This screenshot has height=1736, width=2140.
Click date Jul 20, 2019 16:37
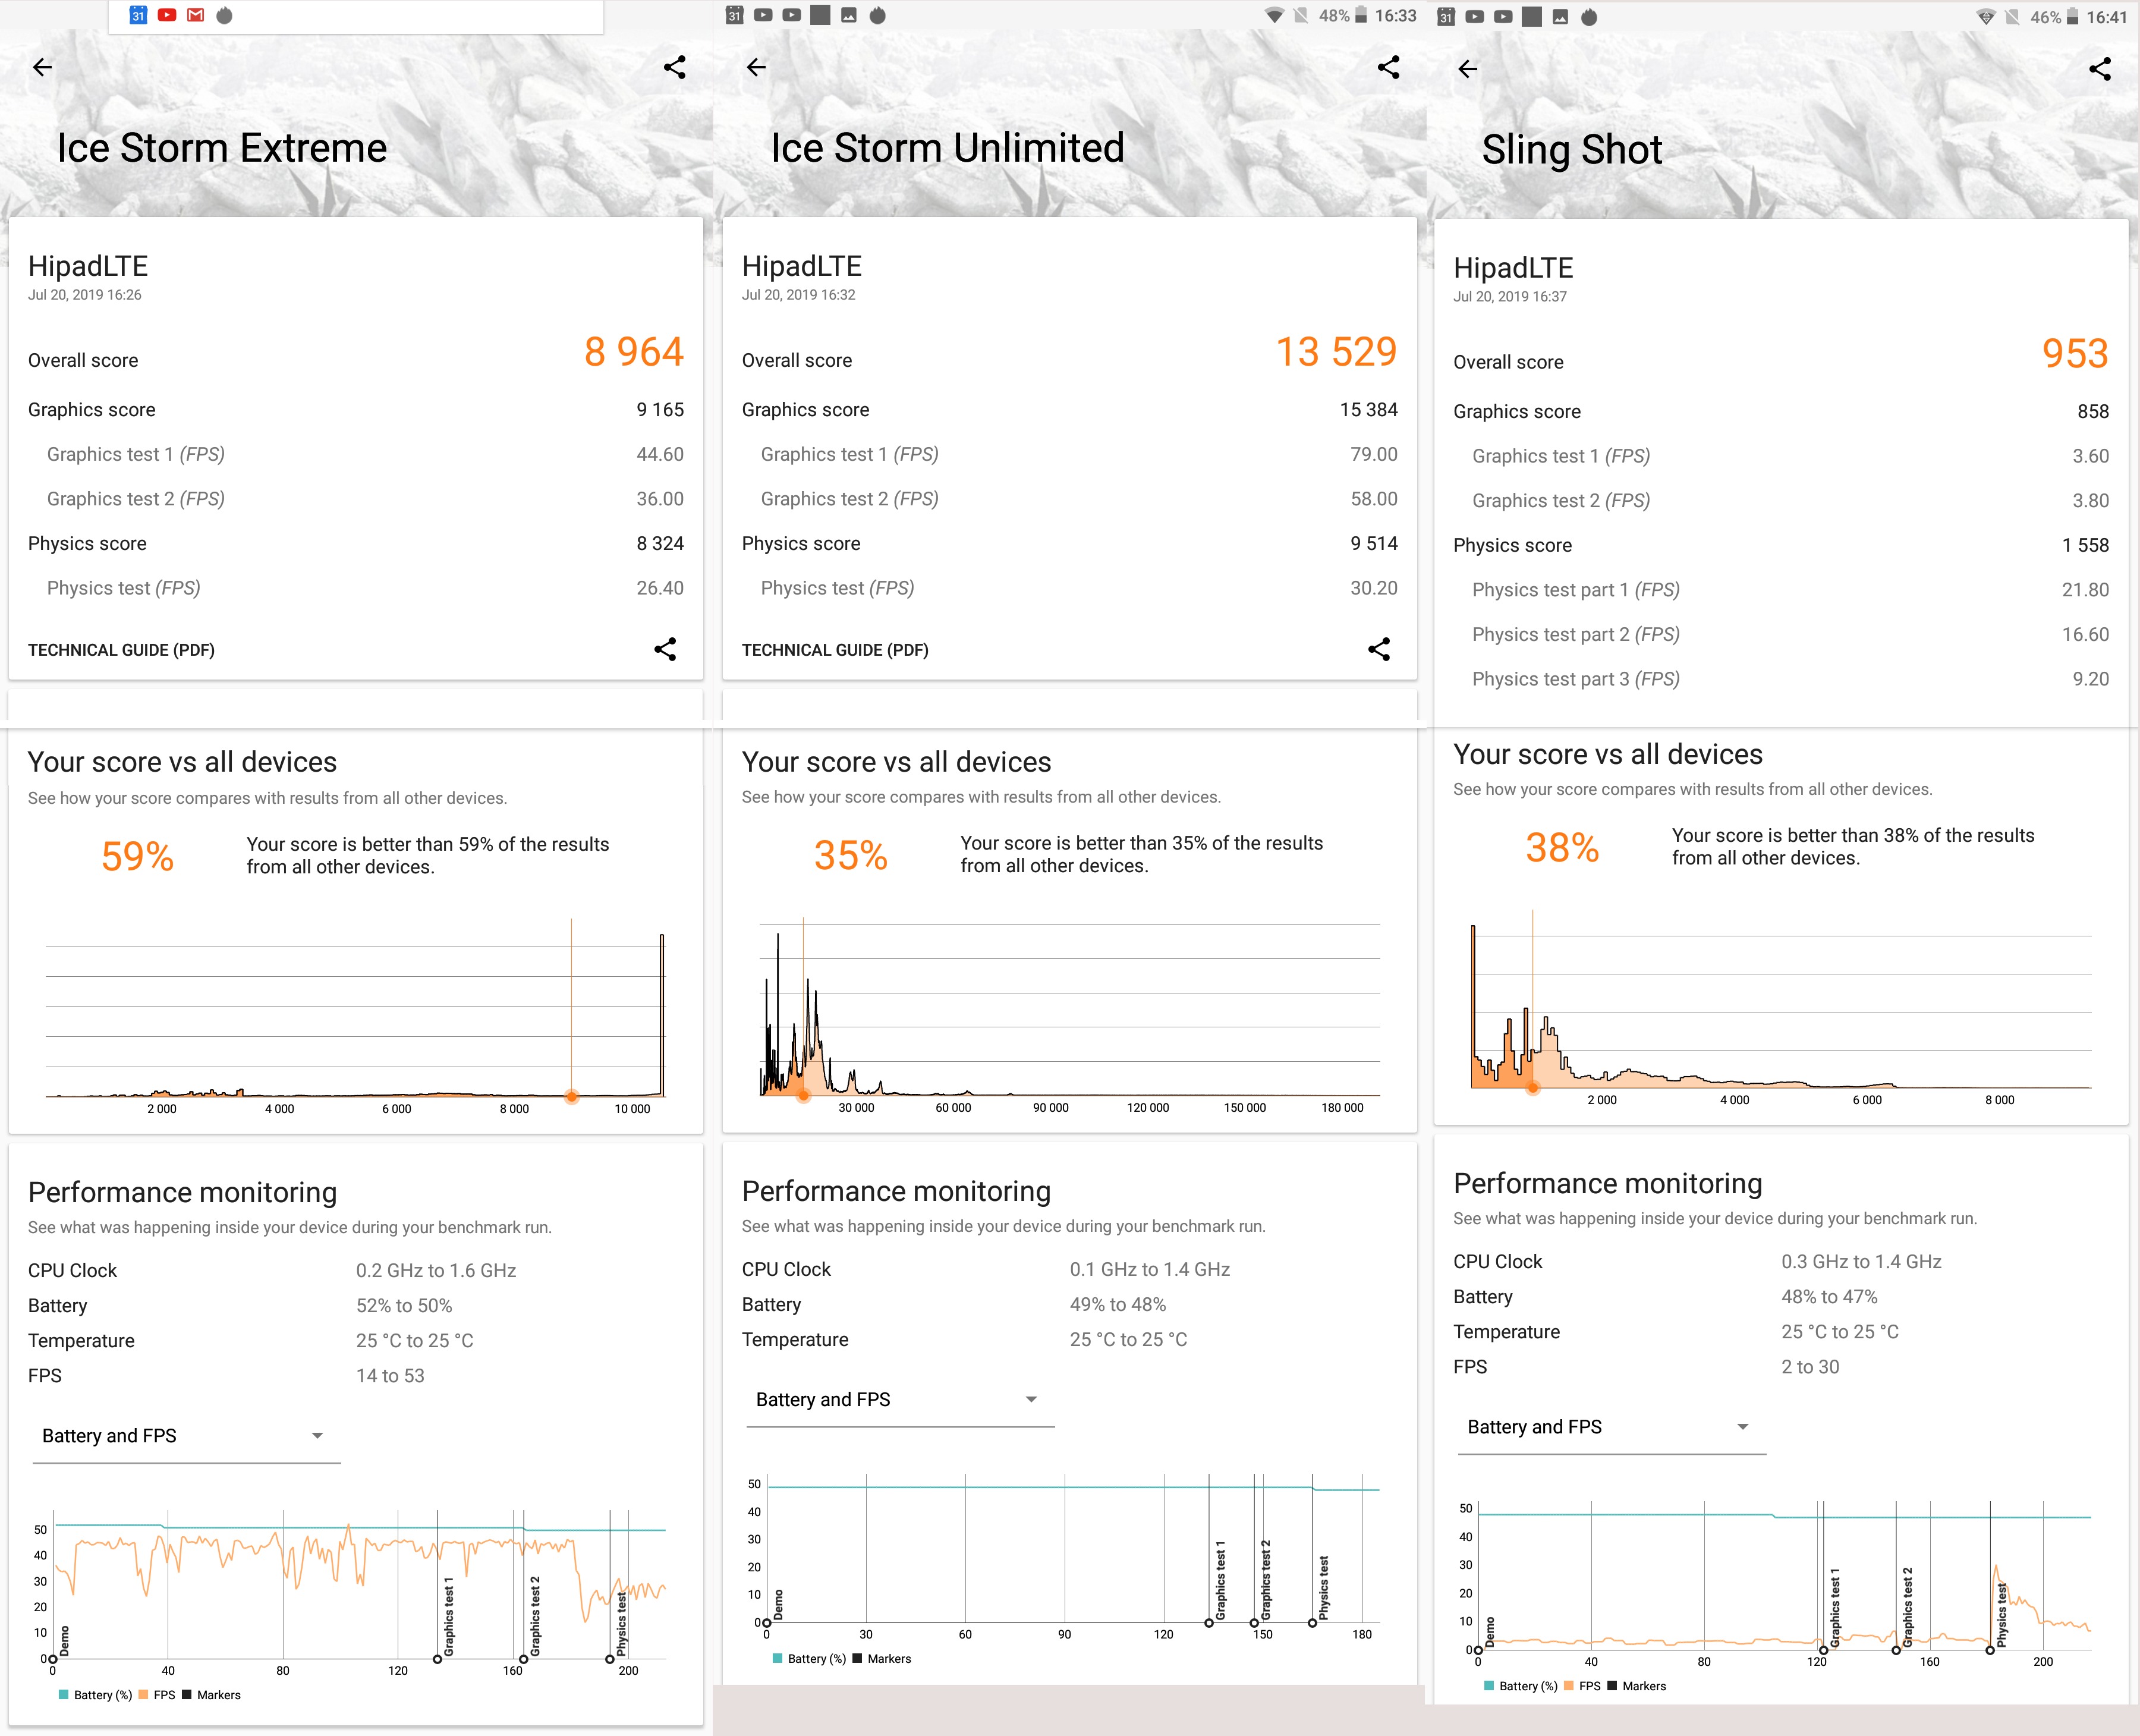tap(1510, 297)
